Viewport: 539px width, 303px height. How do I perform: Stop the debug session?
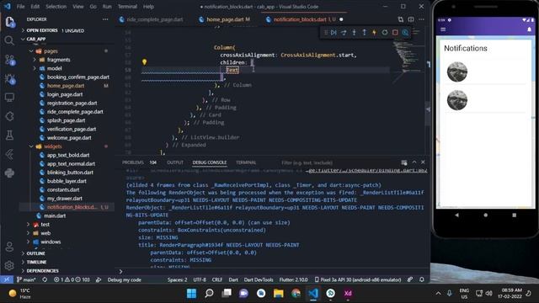pyautogui.click(x=395, y=32)
